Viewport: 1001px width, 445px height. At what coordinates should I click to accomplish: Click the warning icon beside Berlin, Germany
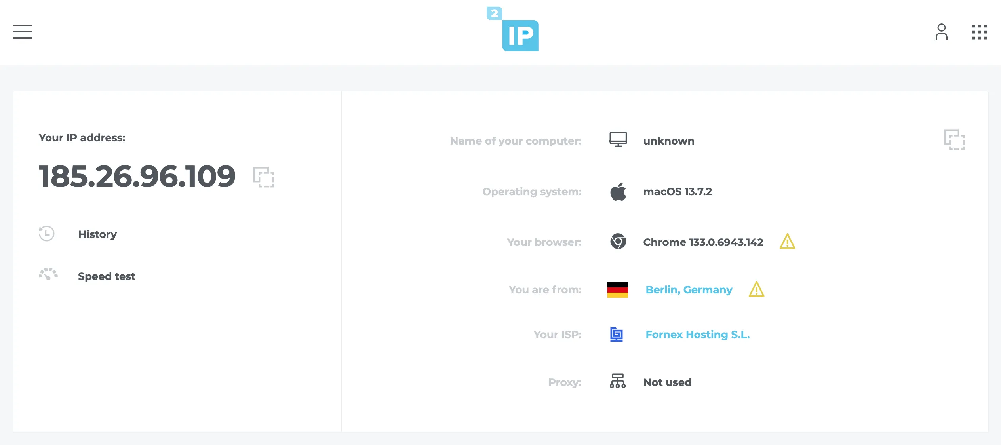(756, 289)
